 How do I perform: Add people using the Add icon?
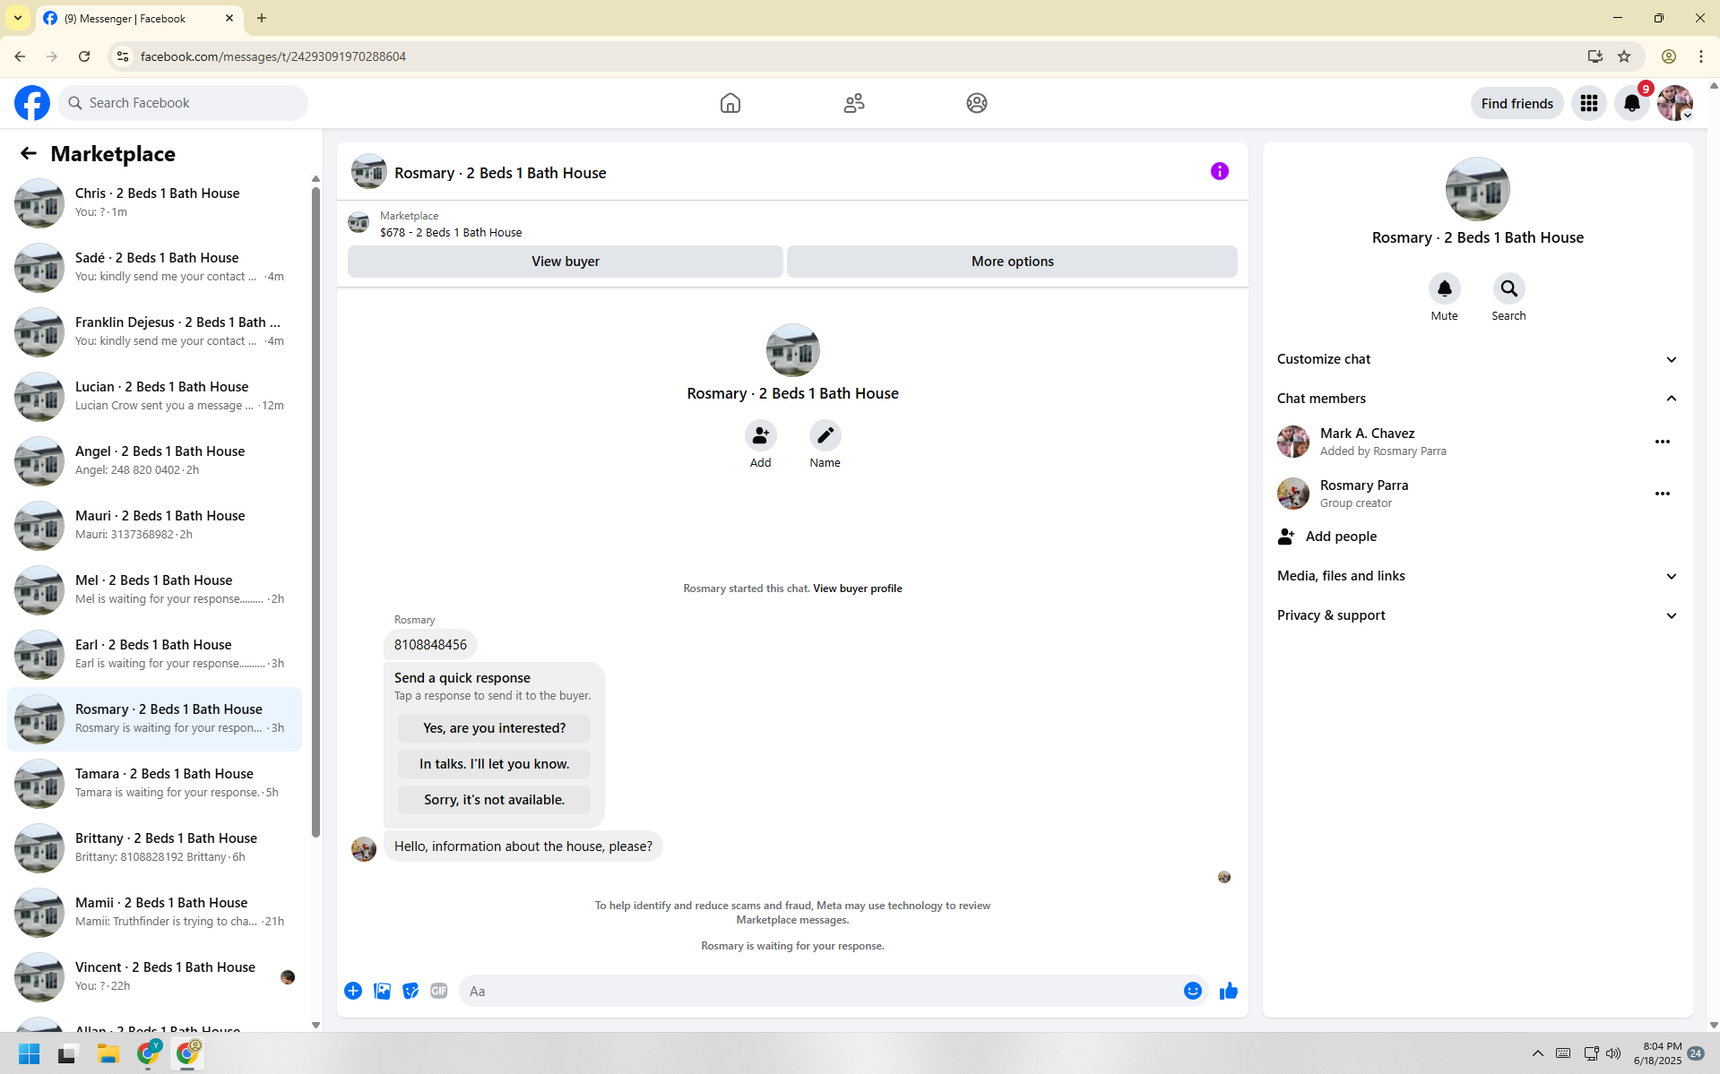pos(760,435)
